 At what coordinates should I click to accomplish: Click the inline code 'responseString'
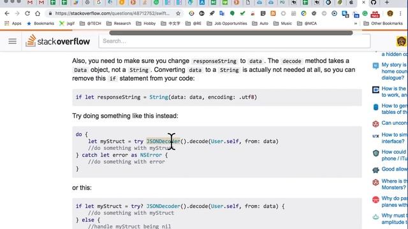click(x=215, y=61)
